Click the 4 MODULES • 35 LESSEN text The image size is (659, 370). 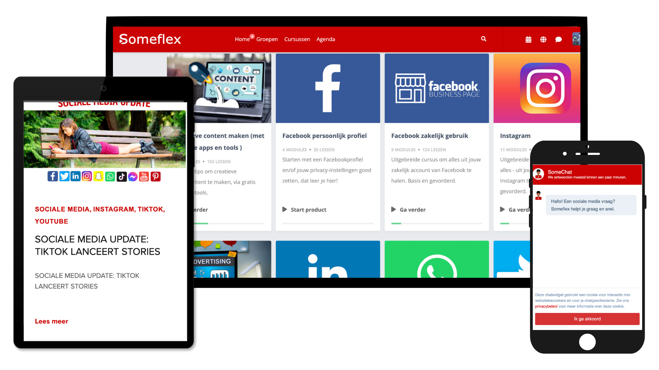308,150
